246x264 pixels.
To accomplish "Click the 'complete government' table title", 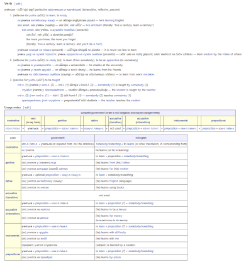I will (120, 113).
